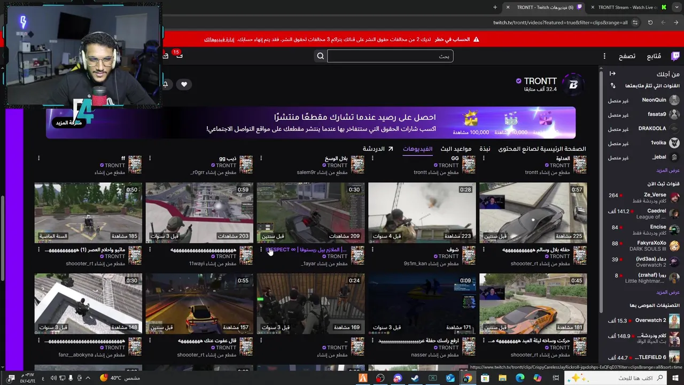Open options menu for GG clip

point(372,158)
